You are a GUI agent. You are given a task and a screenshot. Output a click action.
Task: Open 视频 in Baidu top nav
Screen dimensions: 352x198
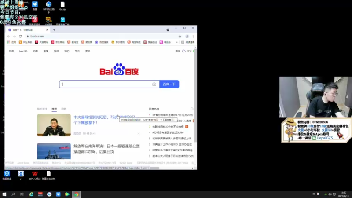click(56, 51)
